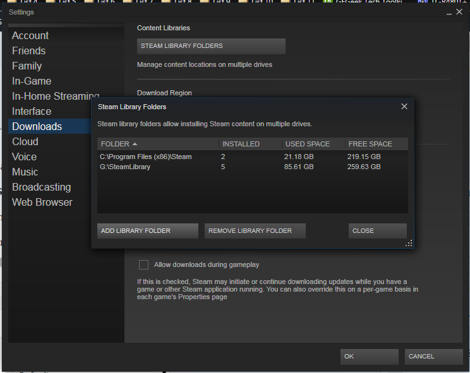Open Family settings category
Screen dimensions: 470x373
click(27, 66)
